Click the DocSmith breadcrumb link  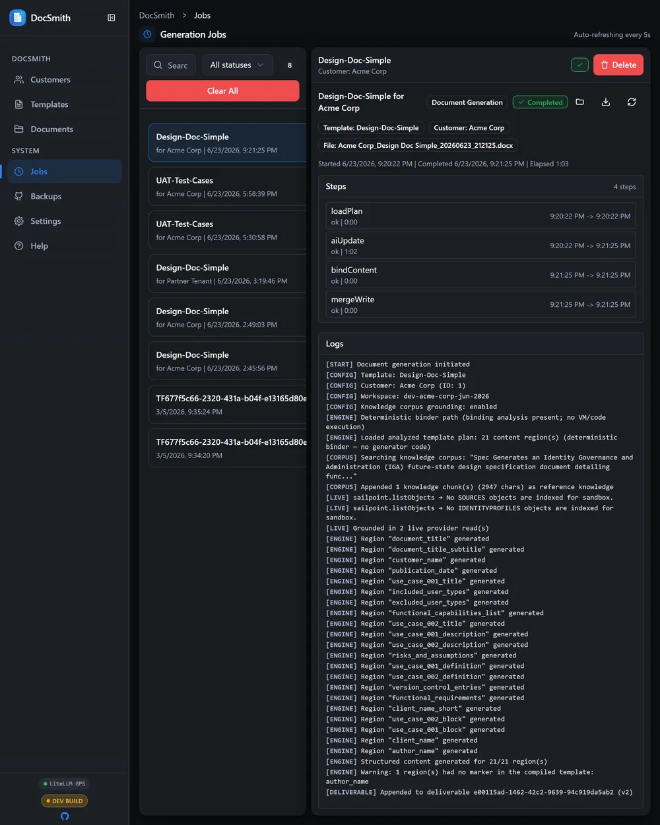157,15
